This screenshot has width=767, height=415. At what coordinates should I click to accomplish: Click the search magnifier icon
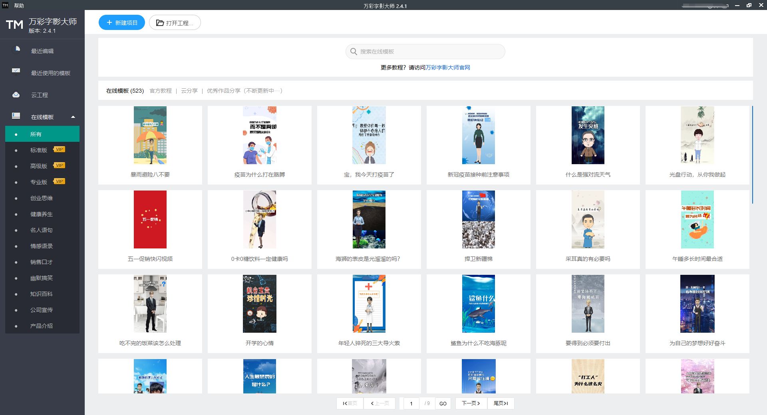pos(354,52)
